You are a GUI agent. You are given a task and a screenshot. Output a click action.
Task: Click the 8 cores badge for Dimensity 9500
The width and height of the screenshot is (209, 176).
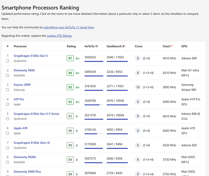[138, 73]
